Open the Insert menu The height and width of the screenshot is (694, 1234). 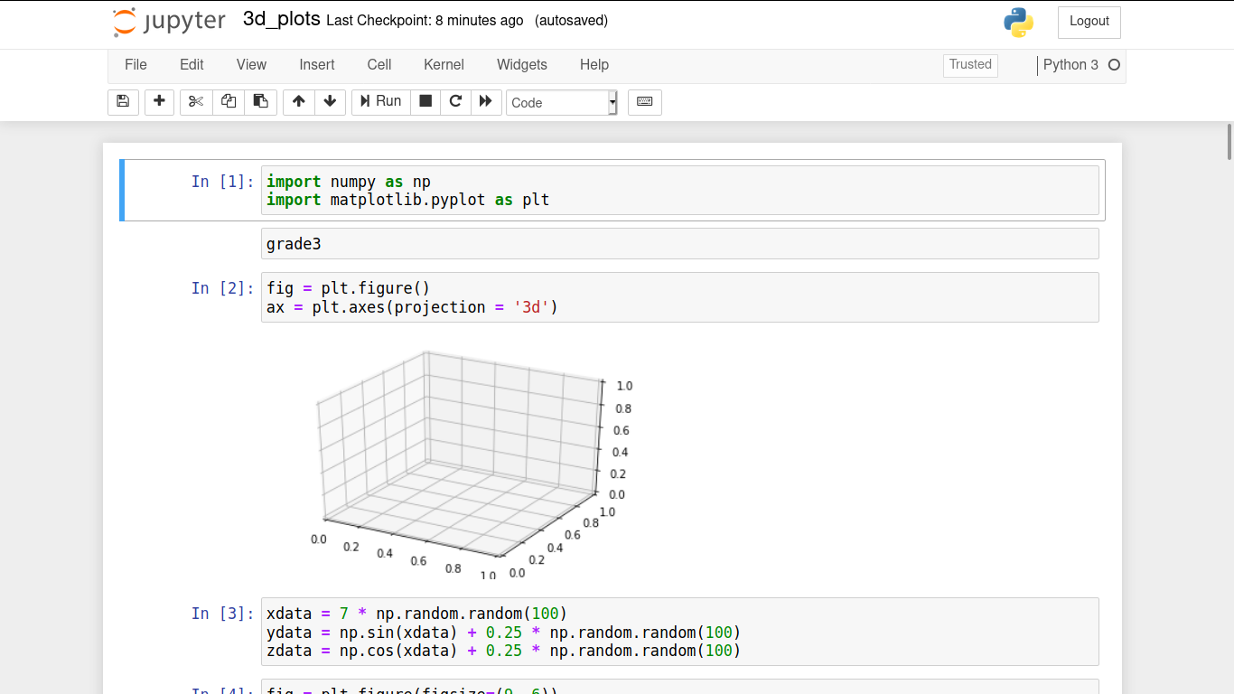tap(317, 65)
